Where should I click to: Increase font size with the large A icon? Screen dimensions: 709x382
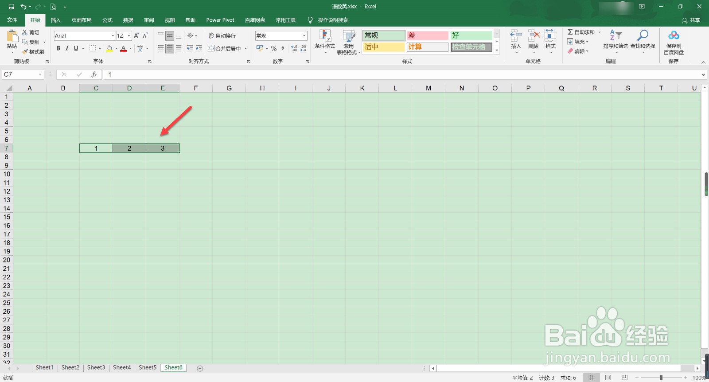[136, 35]
